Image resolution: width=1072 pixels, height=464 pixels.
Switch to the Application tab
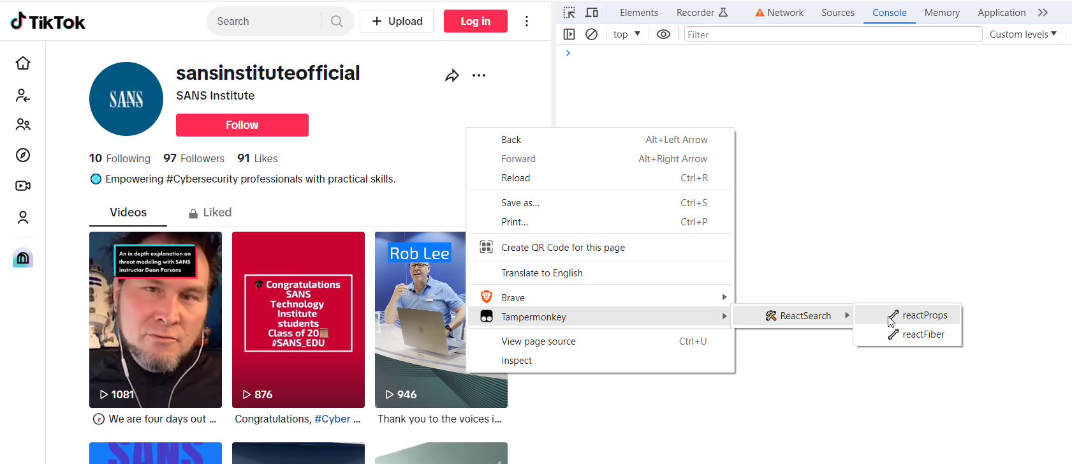click(1002, 13)
